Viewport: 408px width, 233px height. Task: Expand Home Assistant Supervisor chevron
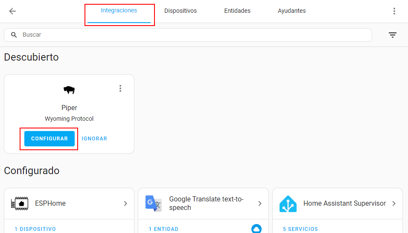click(x=394, y=204)
